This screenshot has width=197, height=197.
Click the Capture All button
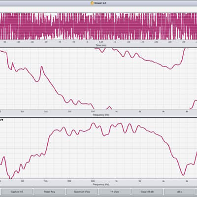pos(17,192)
